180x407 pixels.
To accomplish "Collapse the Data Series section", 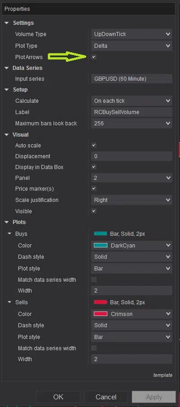I will pyautogui.click(x=6, y=68).
